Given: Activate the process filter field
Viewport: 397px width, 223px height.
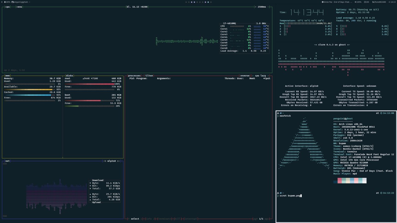Looking at the screenshot, I should coord(149,76).
